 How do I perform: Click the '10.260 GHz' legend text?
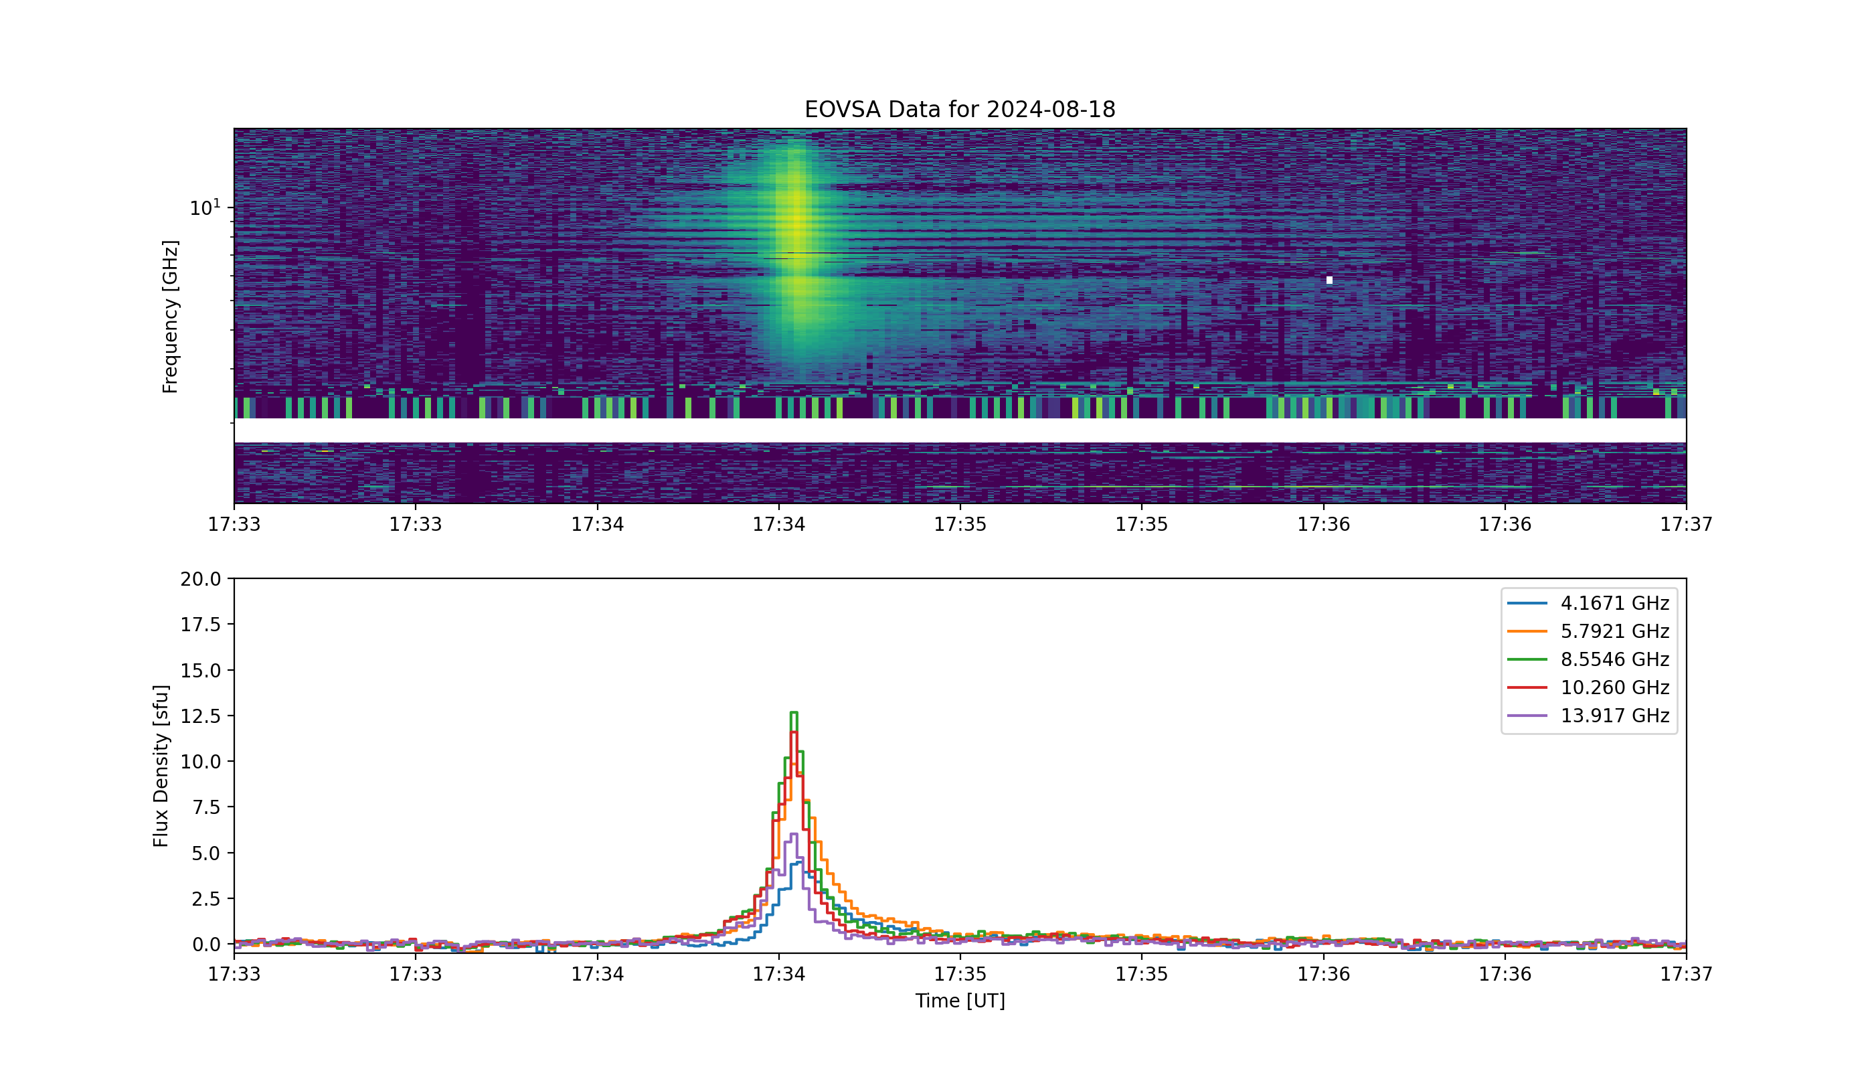pos(1615,687)
